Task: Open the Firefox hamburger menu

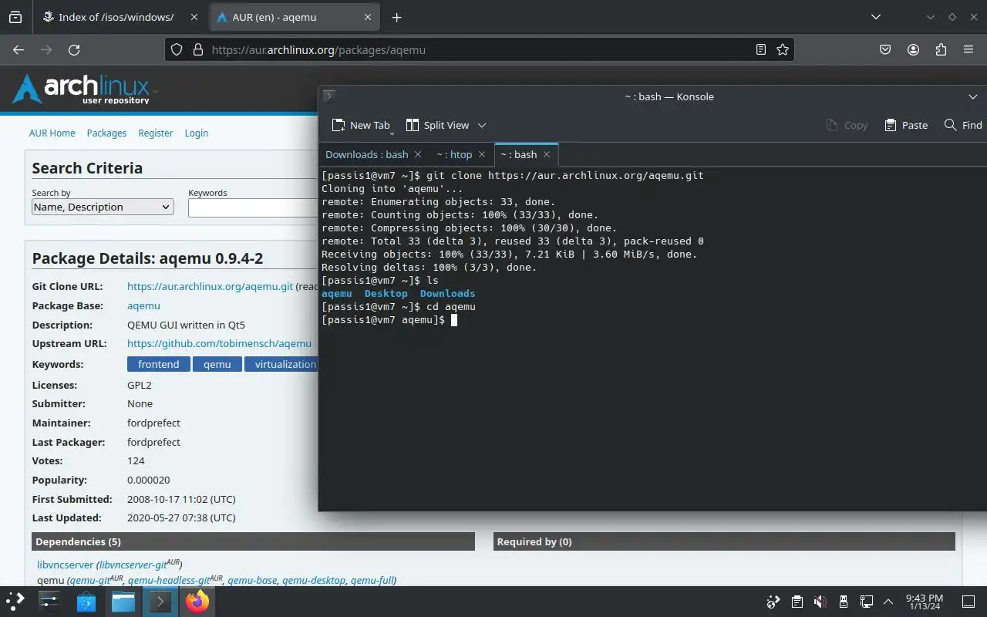Action: [x=968, y=49]
